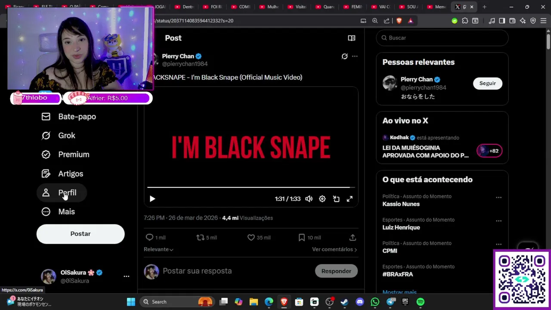Mute the video with speaker icon
551x310 pixels.
coord(309,199)
